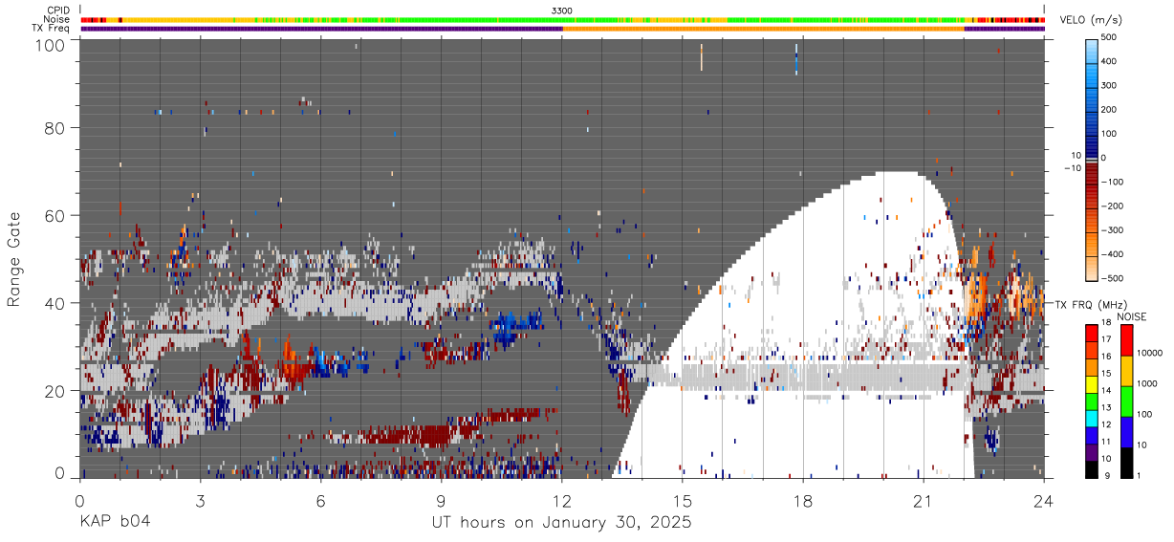1174x542 pixels.
Task: Click the '1' label on NOISE legend
Action: coord(1140,475)
